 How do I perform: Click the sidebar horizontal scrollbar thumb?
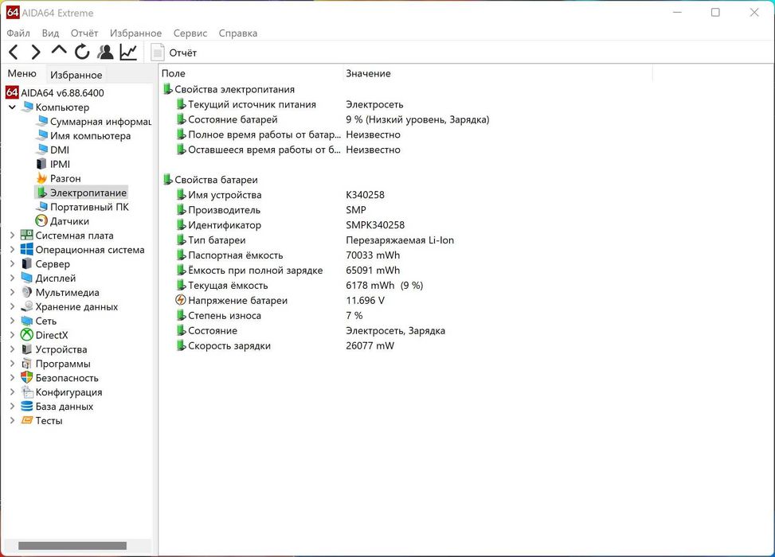click(72, 545)
